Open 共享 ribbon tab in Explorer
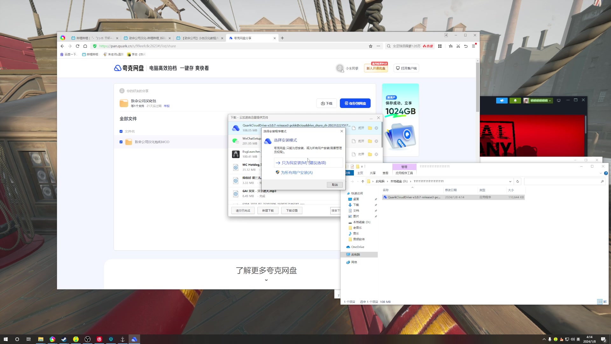 click(373, 173)
